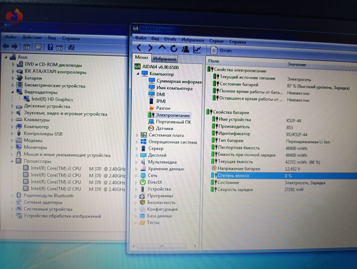357x269 pixels.
Task: Expand the Сервер node
Action: [136, 149]
